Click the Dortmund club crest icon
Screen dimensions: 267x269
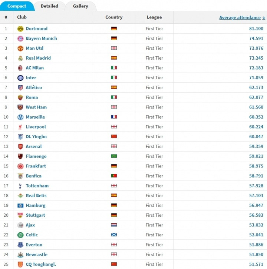[x=20, y=29]
